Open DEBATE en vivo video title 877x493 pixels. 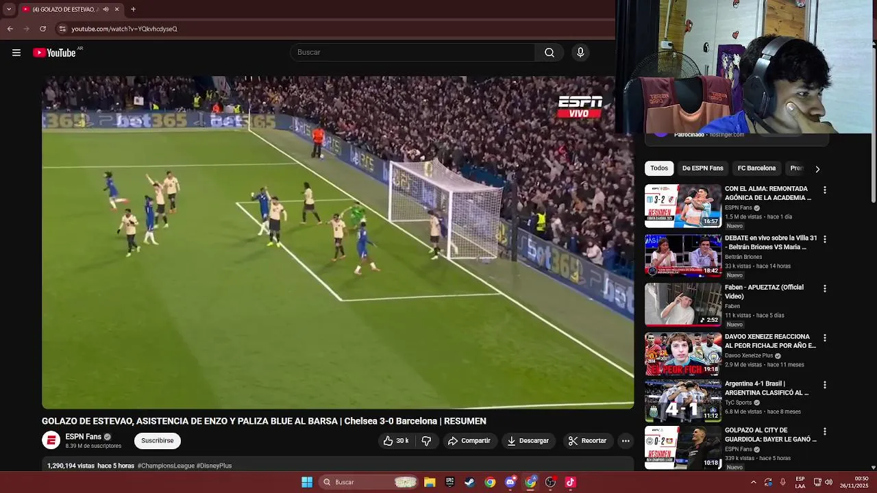771,242
